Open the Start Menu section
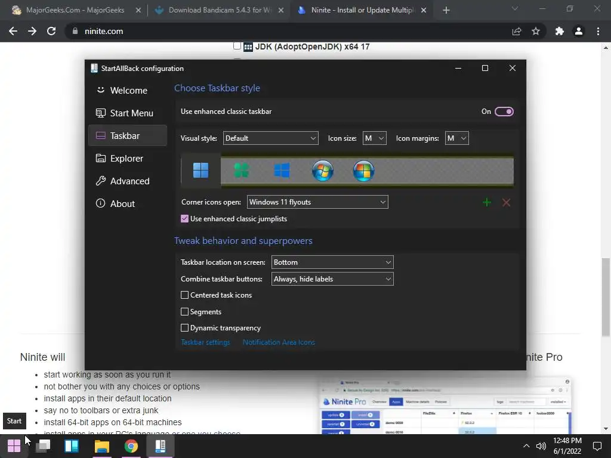611x458 pixels. coord(128,113)
